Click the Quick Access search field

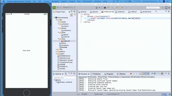[153, 8]
